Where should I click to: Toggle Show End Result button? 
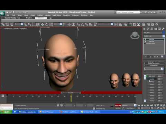(x=150, y=56)
